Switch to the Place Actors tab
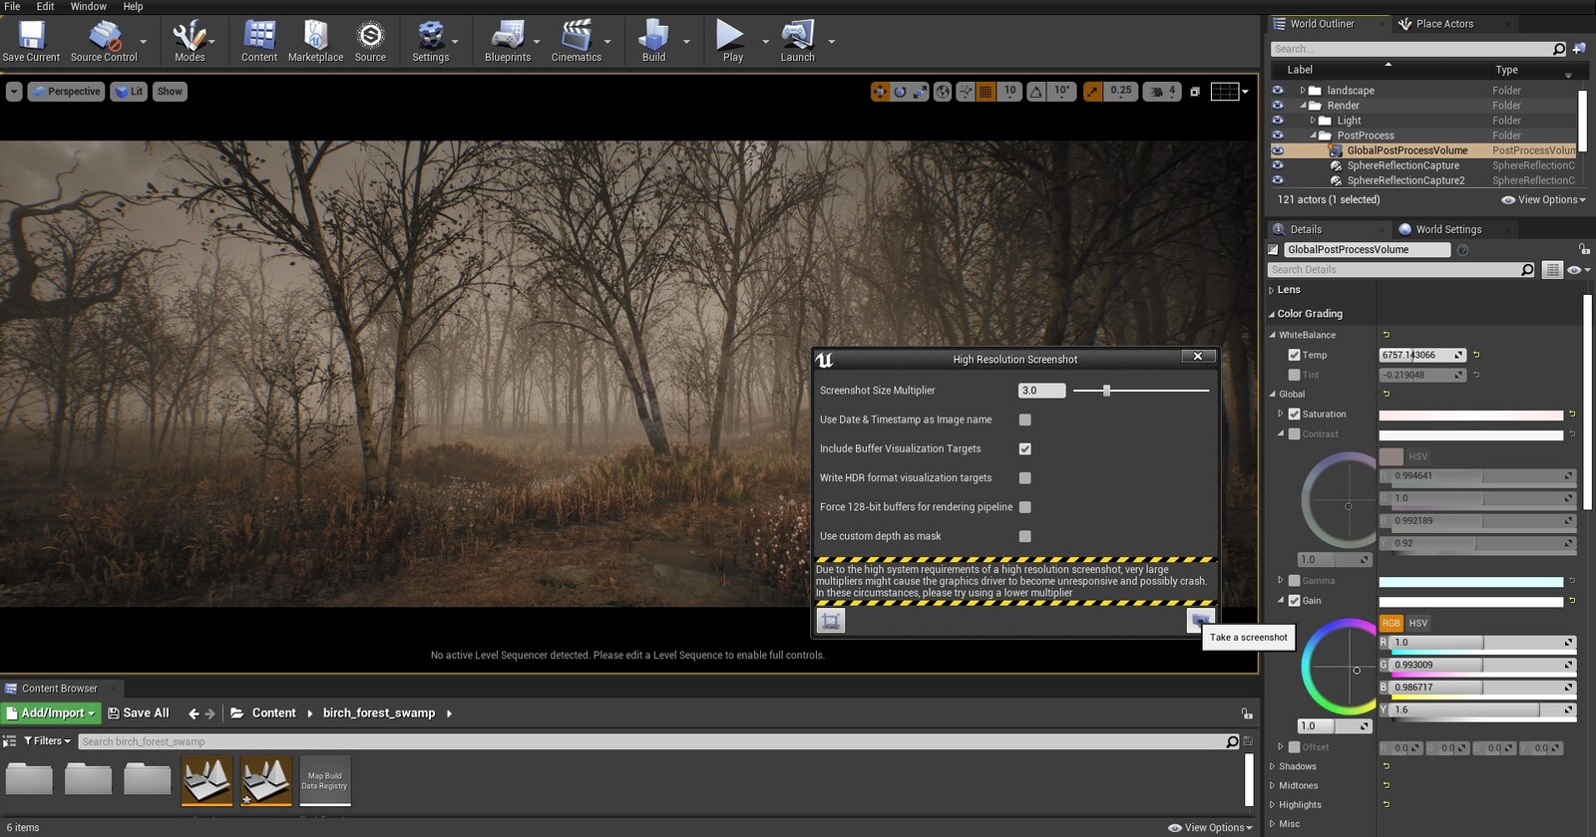Screen dimensions: 1596x837 click(x=1443, y=24)
